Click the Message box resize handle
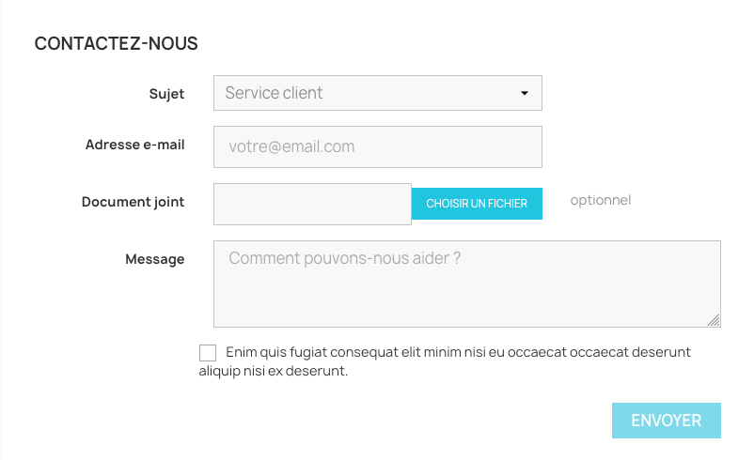 point(714,320)
